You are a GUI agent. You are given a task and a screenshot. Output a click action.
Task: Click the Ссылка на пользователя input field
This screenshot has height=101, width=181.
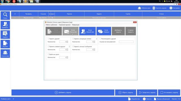coord(126,42)
